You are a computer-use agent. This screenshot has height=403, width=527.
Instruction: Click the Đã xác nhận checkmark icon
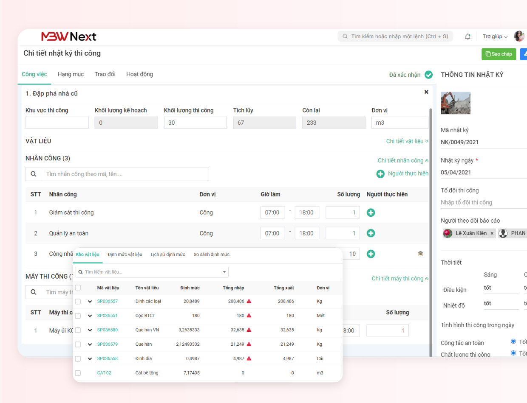point(428,75)
